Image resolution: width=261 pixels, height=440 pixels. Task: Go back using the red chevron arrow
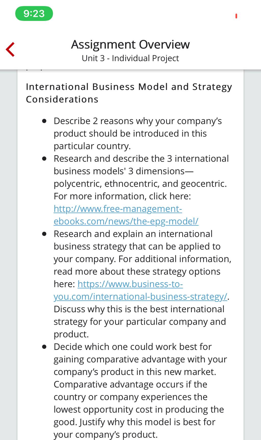coord(10,49)
